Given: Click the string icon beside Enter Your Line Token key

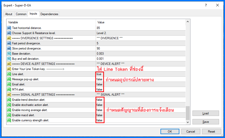Looking at the screenshot, I should coord(9,69).
